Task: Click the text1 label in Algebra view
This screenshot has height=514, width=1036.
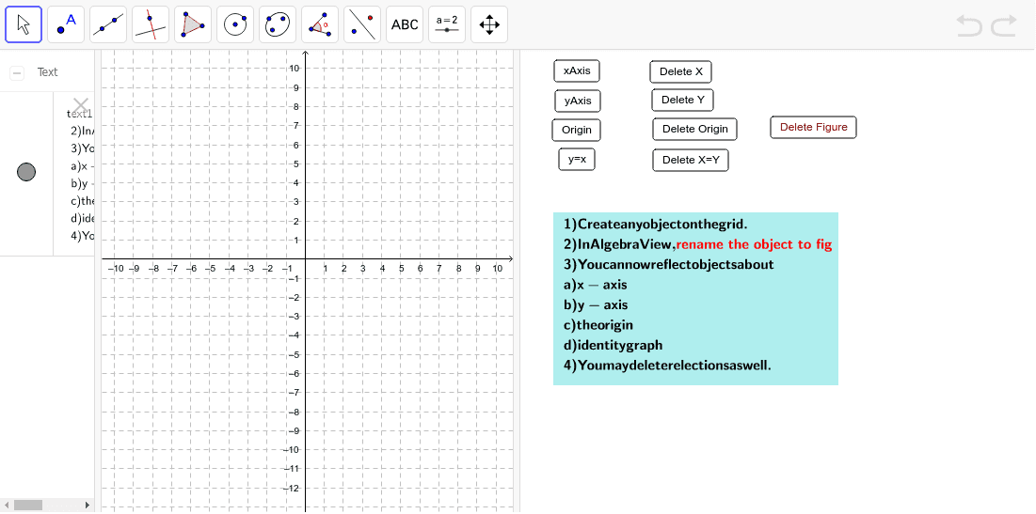Action: [80, 114]
